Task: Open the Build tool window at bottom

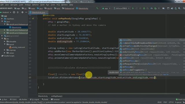Action: click(45, 99)
